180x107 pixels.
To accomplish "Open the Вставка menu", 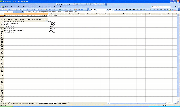I will point(26,7).
